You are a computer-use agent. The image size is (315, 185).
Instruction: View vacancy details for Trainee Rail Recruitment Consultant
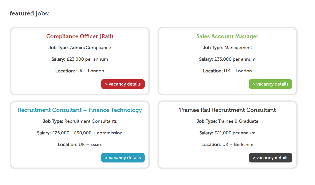click(270, 157)
